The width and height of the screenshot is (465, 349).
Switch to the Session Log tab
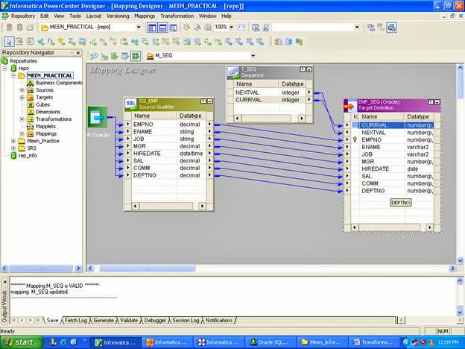tap(186, 321)
